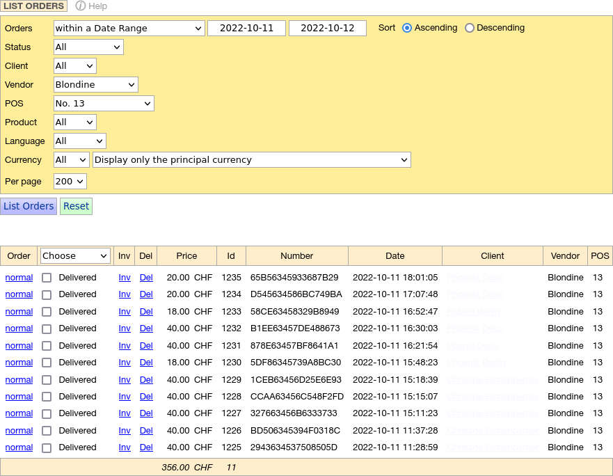613x476 pixels.
Task: Select the Descending sort radio button
Action: click(x=469, y=28)
